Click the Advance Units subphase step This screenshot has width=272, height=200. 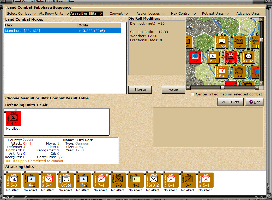tap(248, 13)
